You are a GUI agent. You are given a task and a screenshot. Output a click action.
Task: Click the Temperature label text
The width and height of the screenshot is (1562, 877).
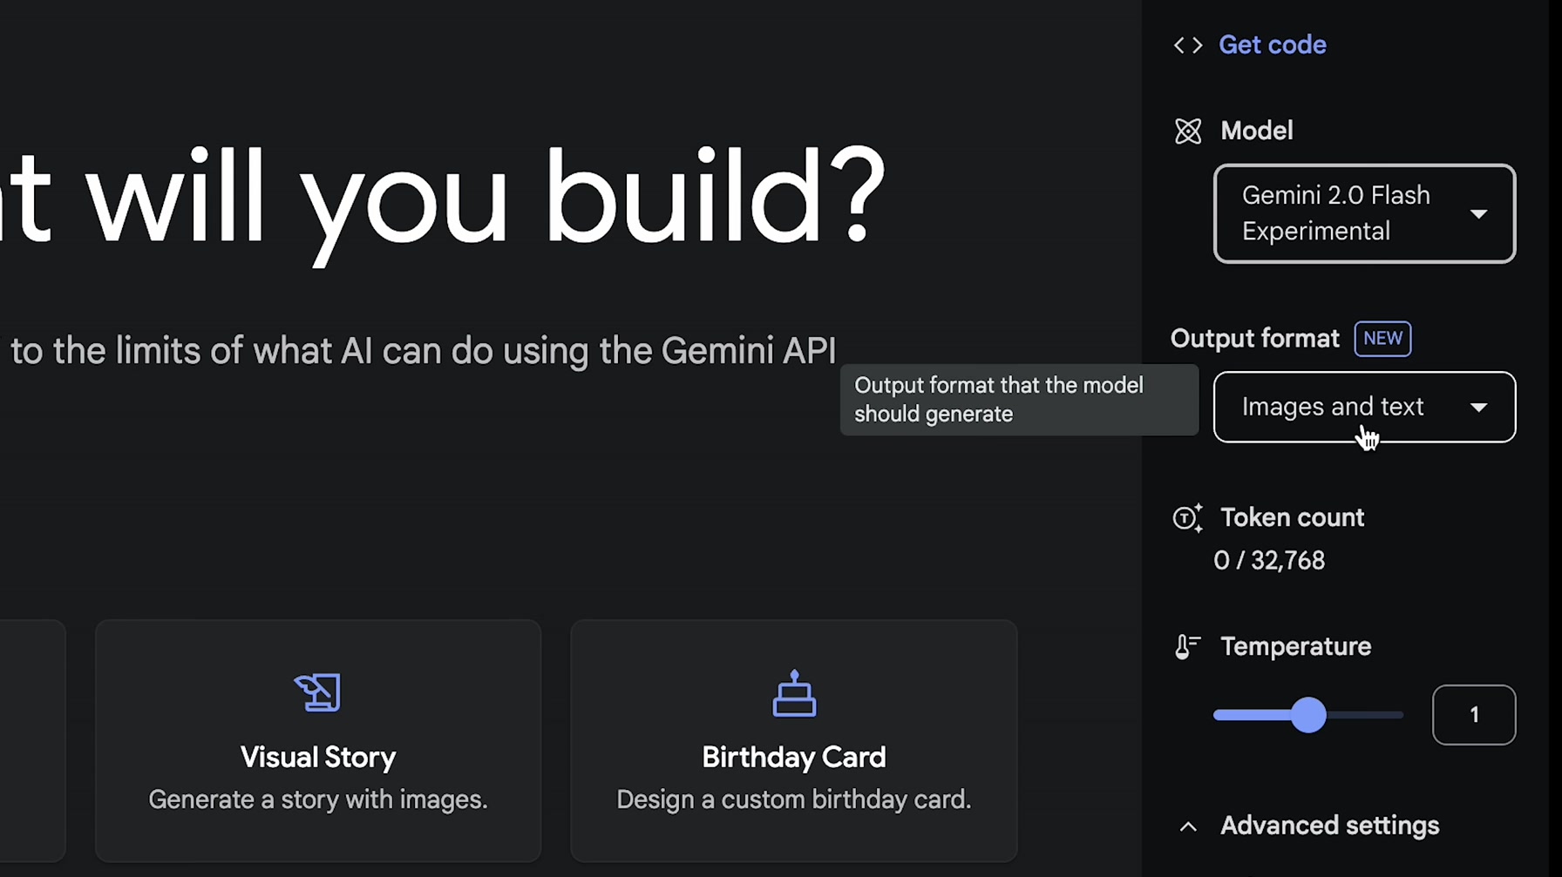1295,646
